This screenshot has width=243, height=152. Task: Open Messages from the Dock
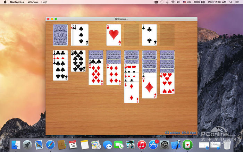[107, 145]
